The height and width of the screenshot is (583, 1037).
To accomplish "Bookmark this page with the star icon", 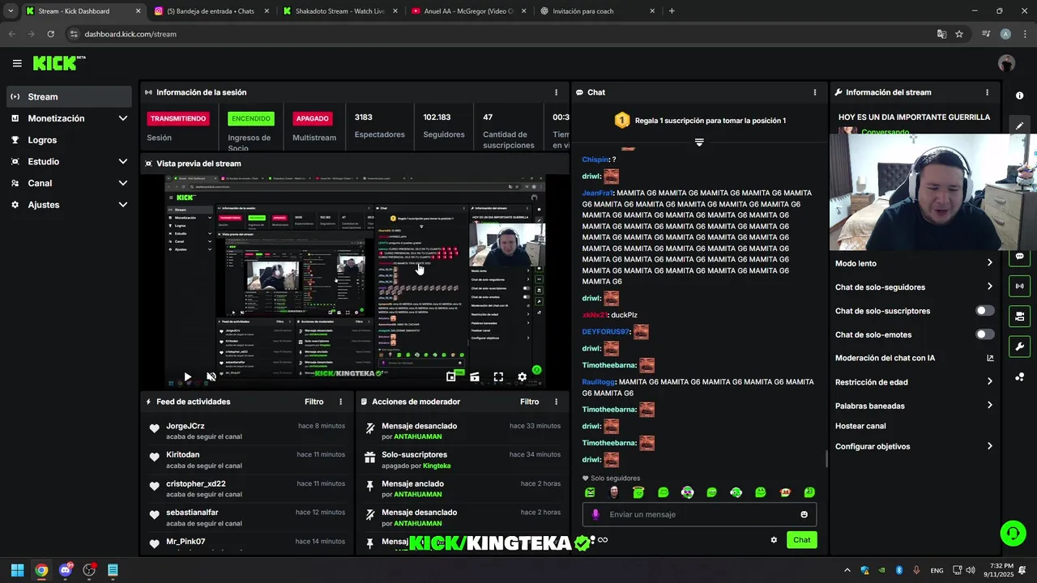I will coord(959,34).
